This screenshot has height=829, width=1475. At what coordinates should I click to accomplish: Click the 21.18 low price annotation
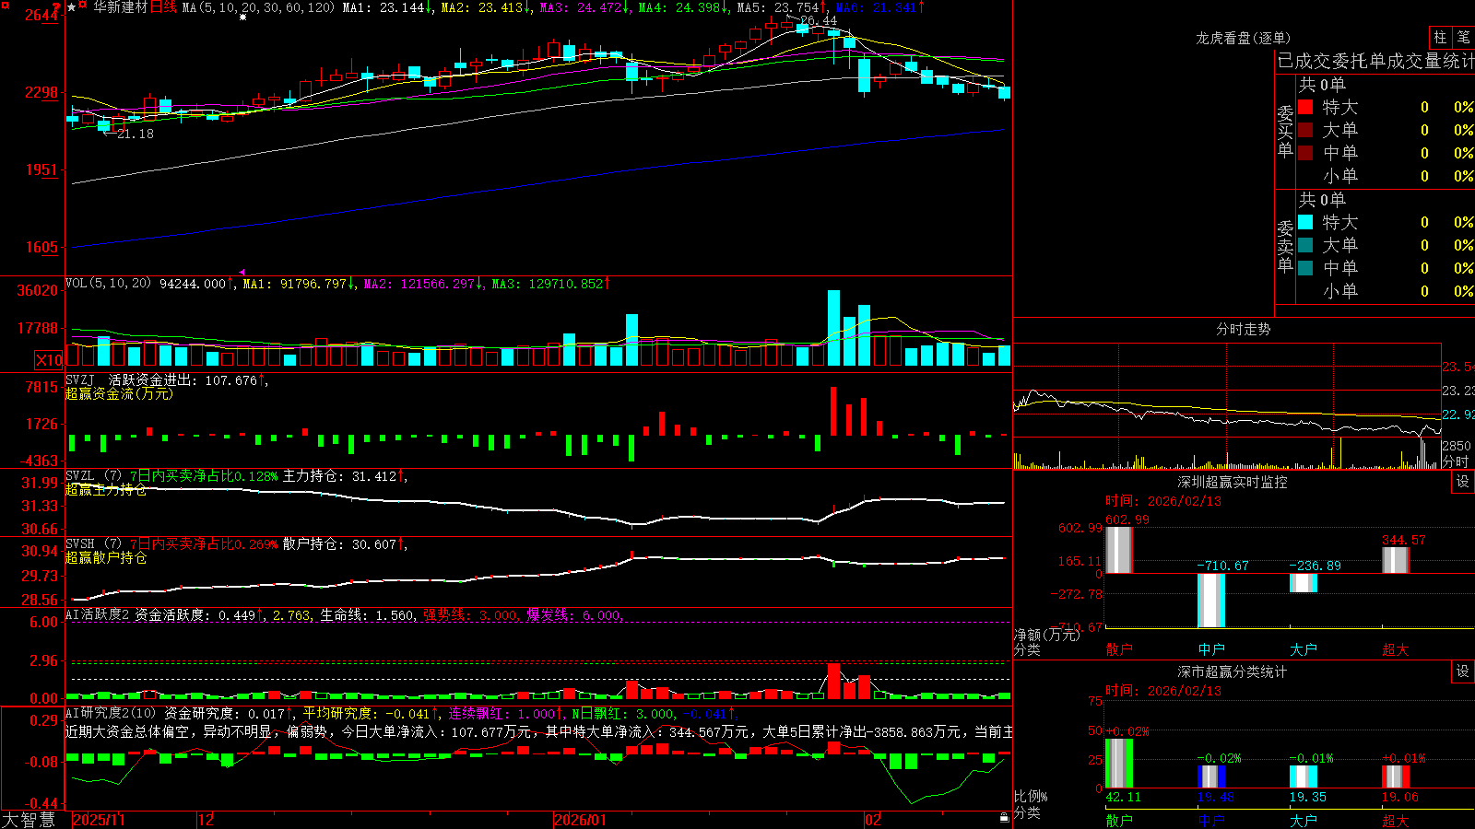(136, 134)
